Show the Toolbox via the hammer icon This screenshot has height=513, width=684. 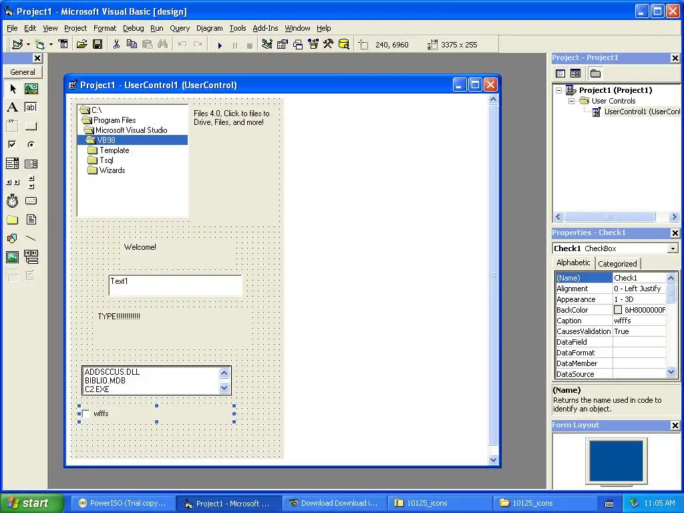tap(329, 44)
